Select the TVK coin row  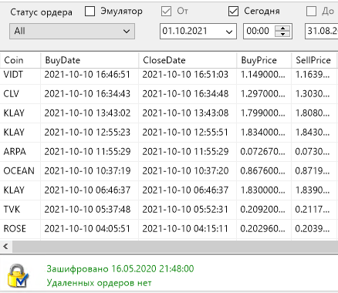(169, 210)
